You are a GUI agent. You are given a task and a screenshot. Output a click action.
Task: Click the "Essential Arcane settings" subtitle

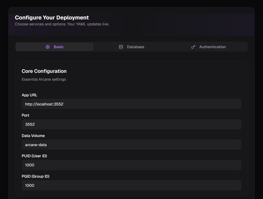[44, 79]
